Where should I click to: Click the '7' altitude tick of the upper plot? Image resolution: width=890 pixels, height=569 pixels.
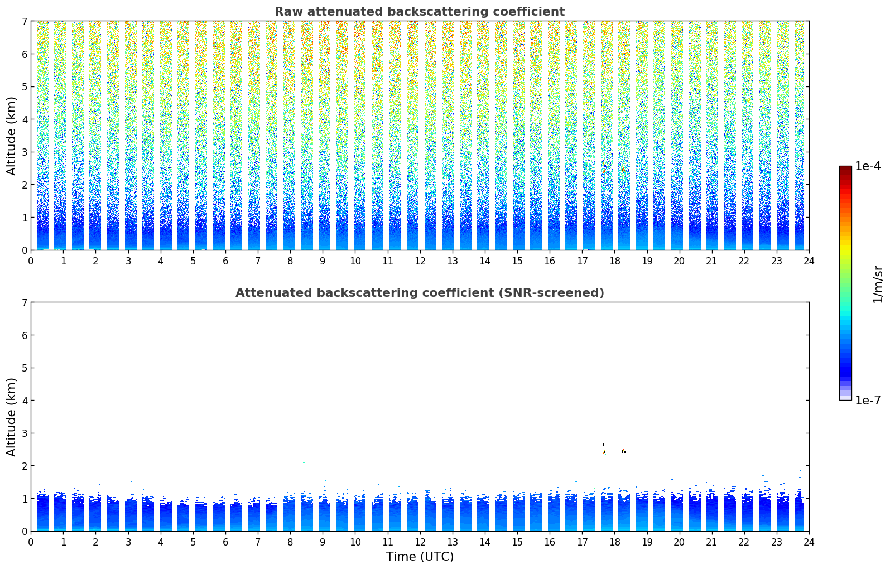tap(24, 21)
